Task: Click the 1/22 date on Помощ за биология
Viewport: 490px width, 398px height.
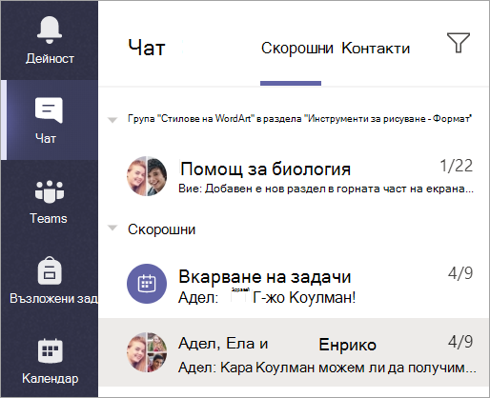Action: (x=457, y=166)
